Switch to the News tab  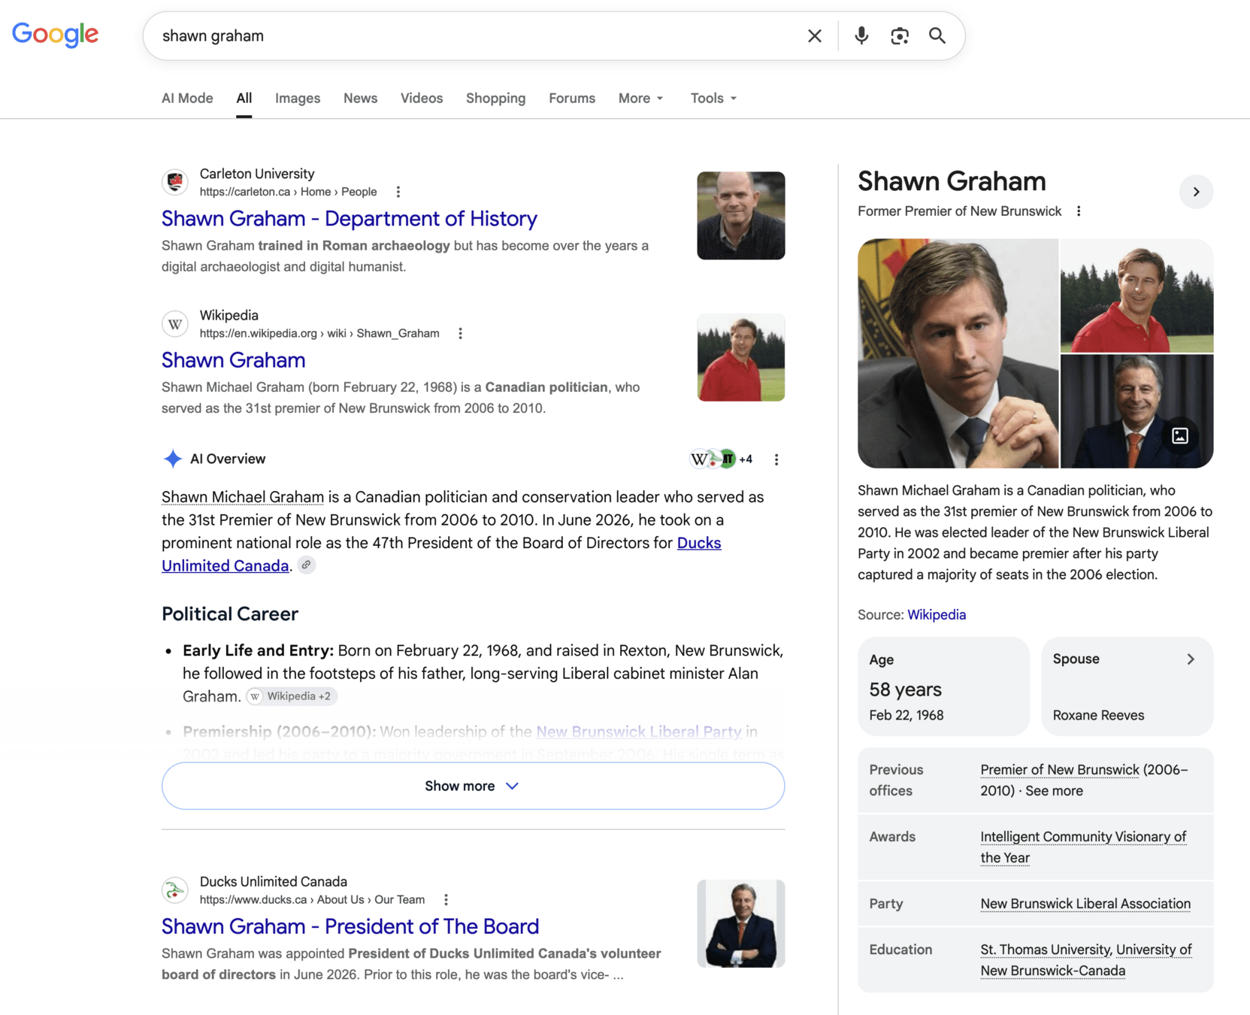click(360, 98)
